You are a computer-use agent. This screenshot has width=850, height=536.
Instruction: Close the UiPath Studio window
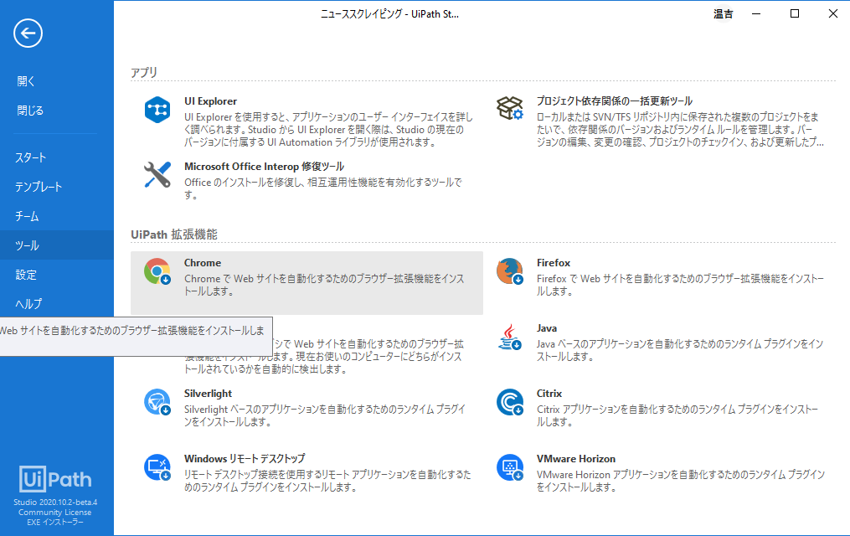pyautogui.click(x=833, y=14)
